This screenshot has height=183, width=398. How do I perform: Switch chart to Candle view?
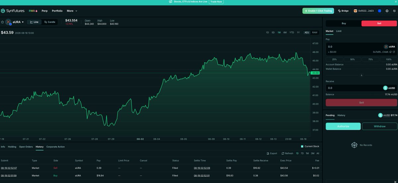click(50, 22)
